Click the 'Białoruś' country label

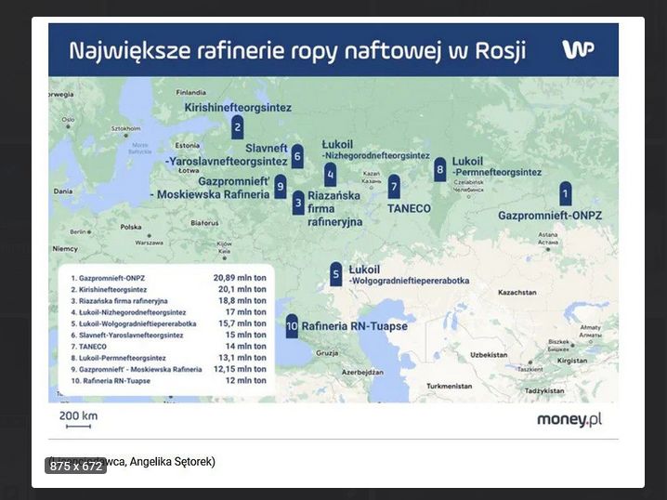pyautogui.click(x=204, y=223)
